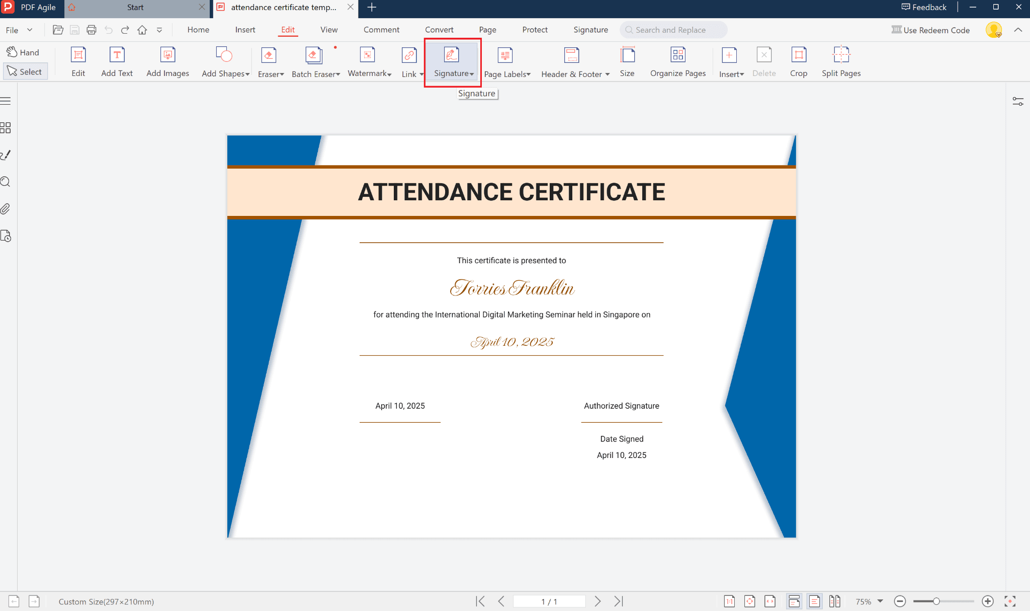Adjust the zoom slider handle

[936, 601]
